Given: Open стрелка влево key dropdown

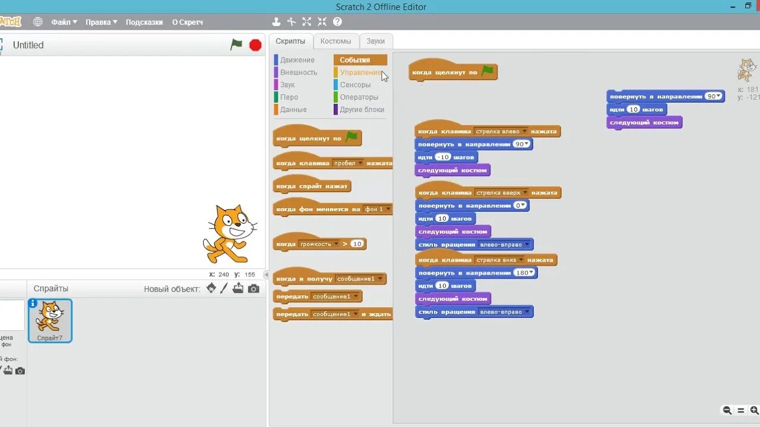Looking at the screenshot, I should click(x=501, y=132).
